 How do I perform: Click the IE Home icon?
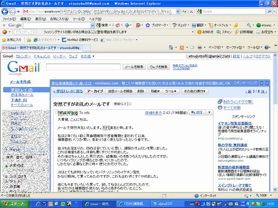pyautogui.click(x=171, y=48)
